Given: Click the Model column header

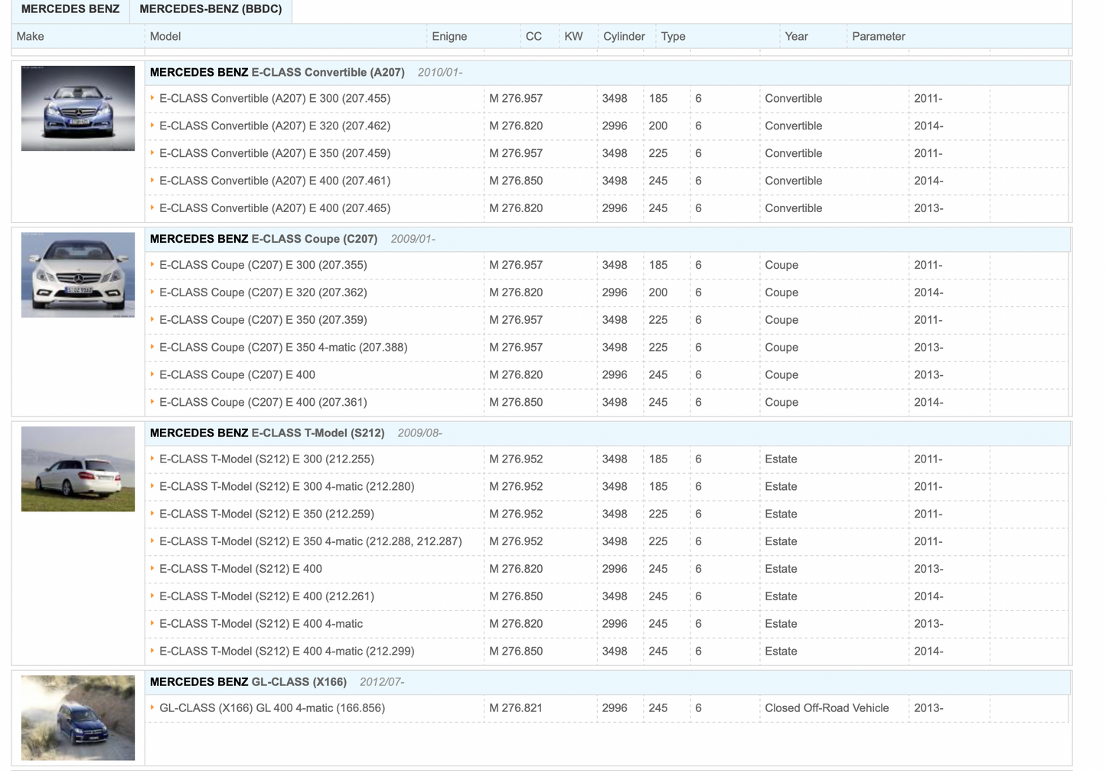Looking at the screenshot, I should 165,37.
